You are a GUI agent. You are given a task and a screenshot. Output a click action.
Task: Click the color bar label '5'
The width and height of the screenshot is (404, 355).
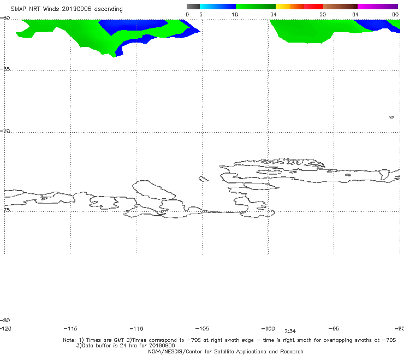pyautogui.click(x=201, y=14)
